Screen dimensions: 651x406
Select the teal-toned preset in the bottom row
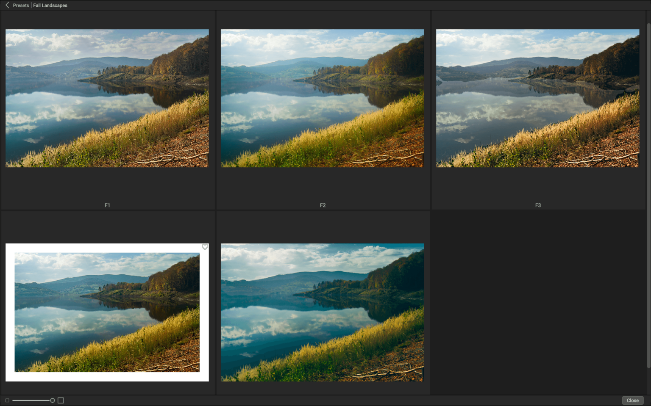[x=322, y=312]
